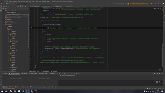Click mute breakpoints icon in debug toolbar
The width and height of the screenshot is (165, 93).
pos(76,73)
